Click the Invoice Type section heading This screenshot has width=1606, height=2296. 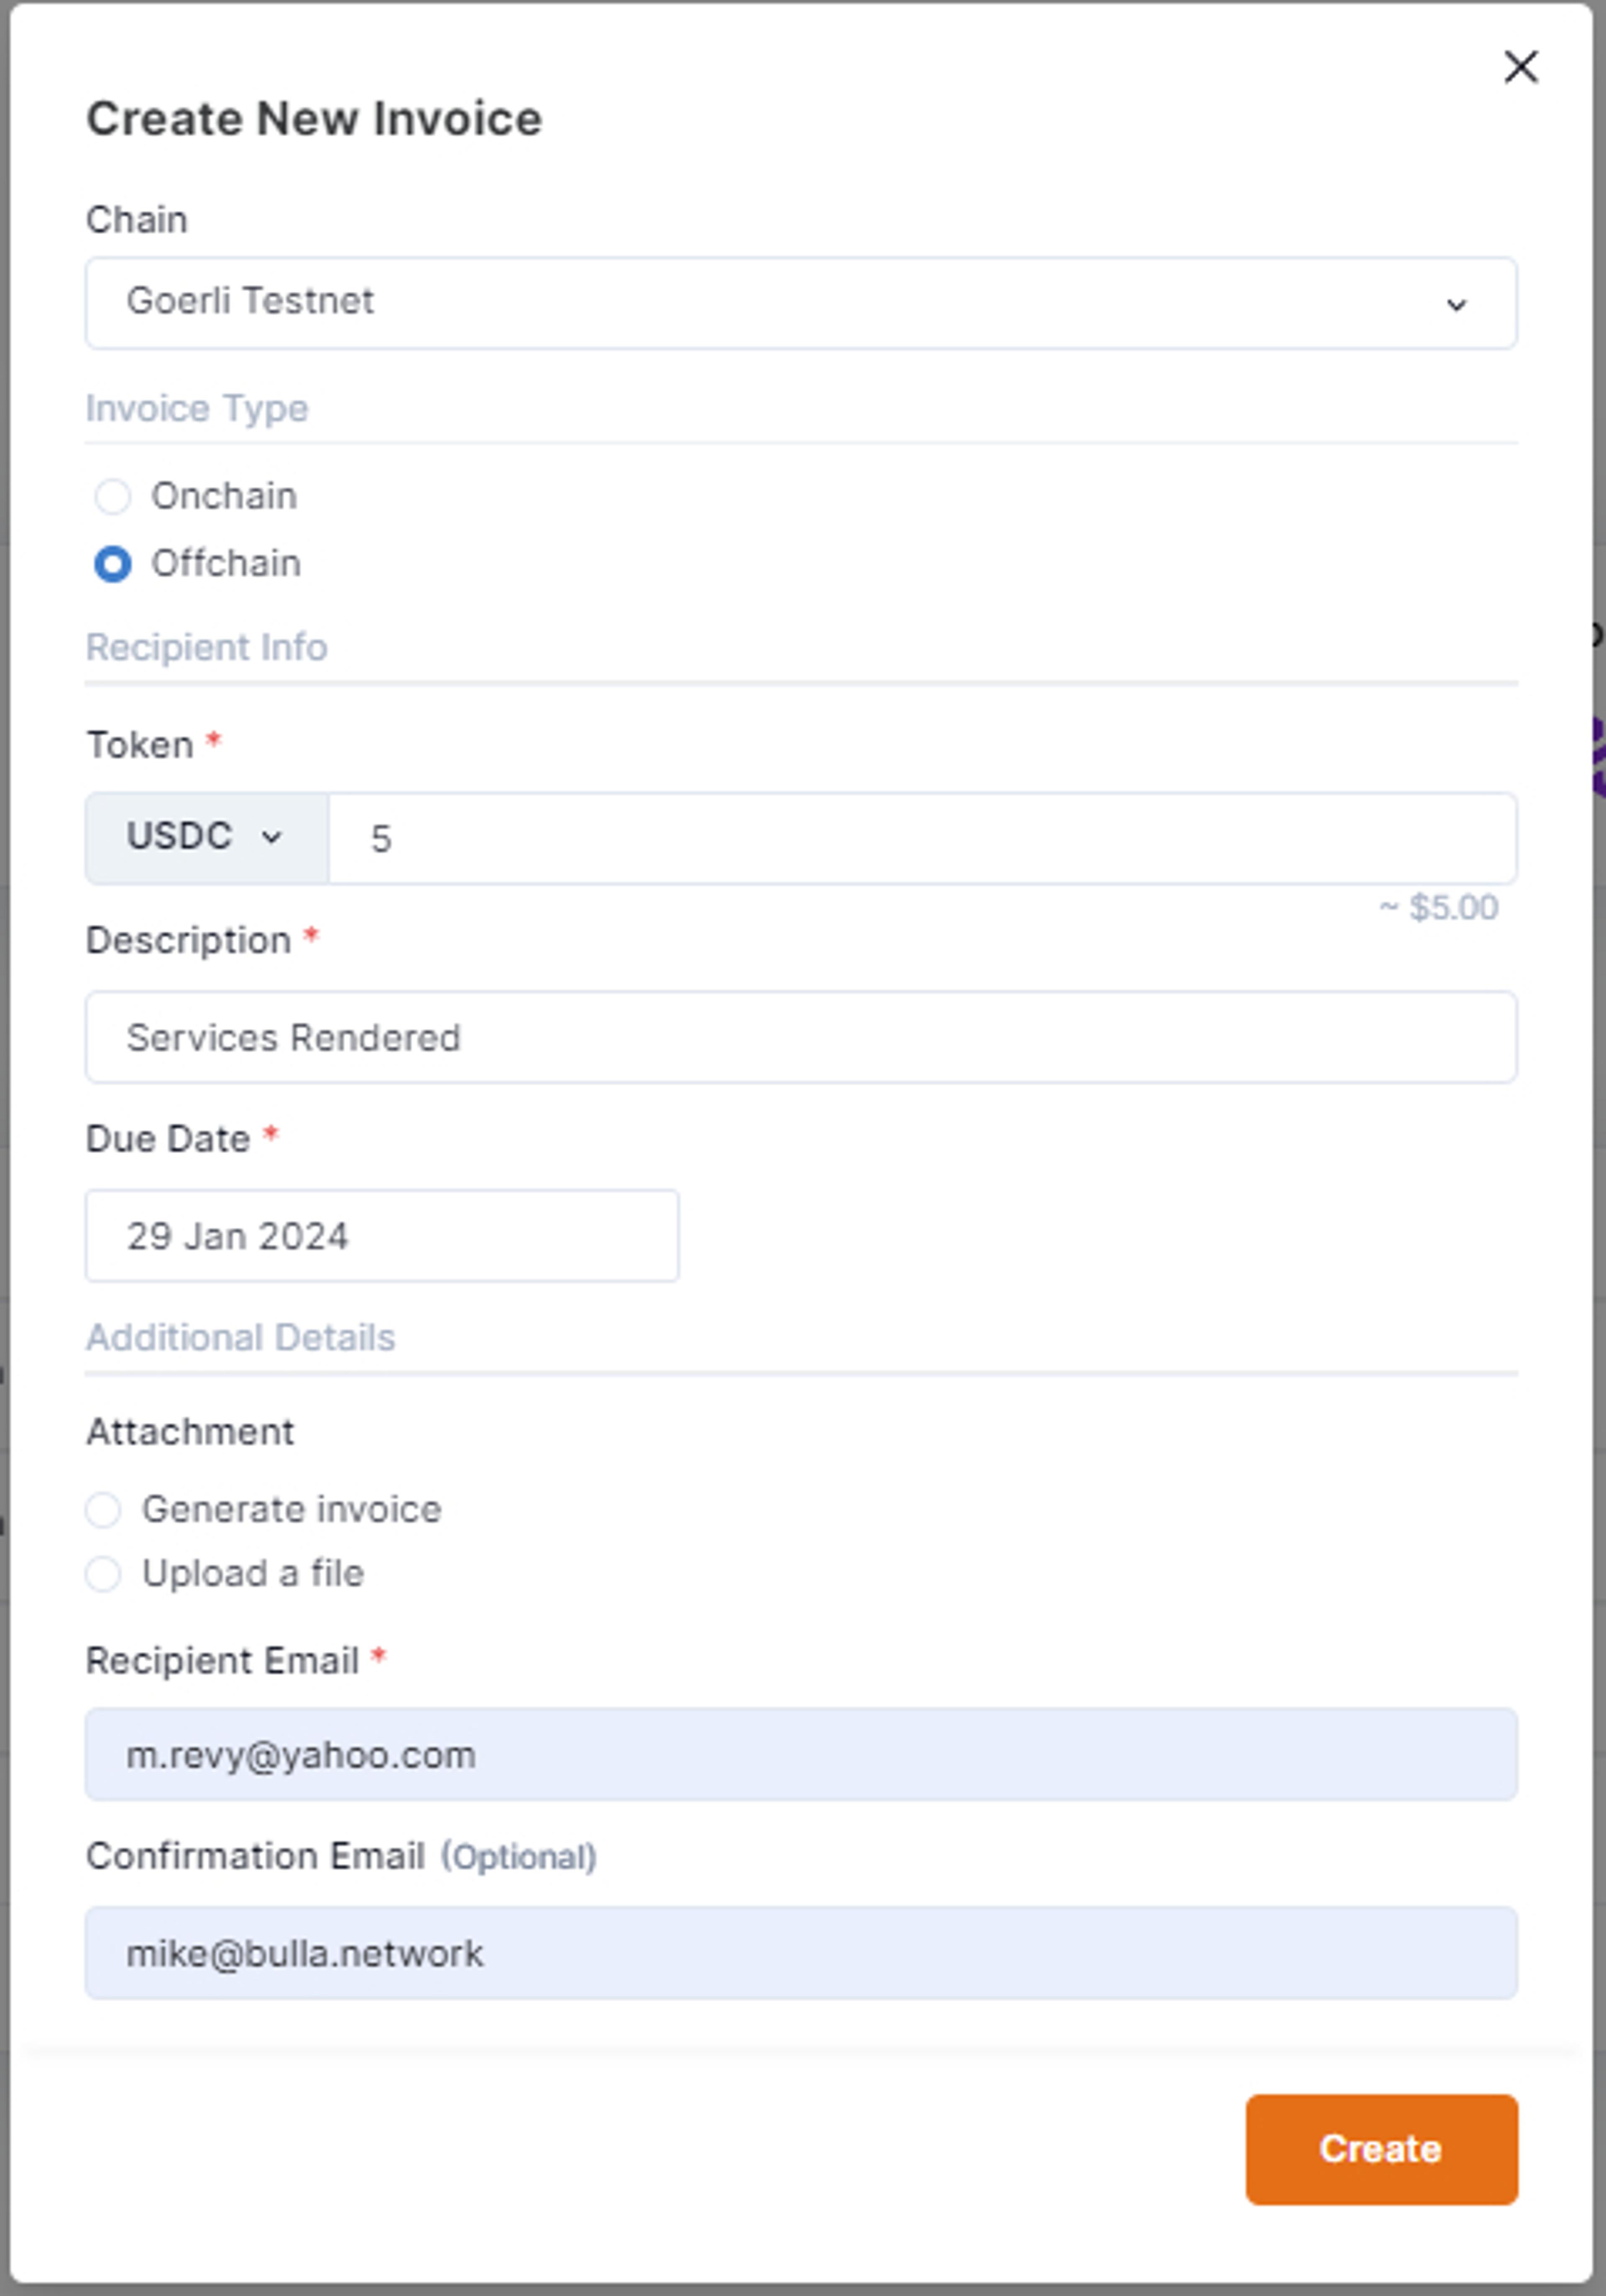197,409
